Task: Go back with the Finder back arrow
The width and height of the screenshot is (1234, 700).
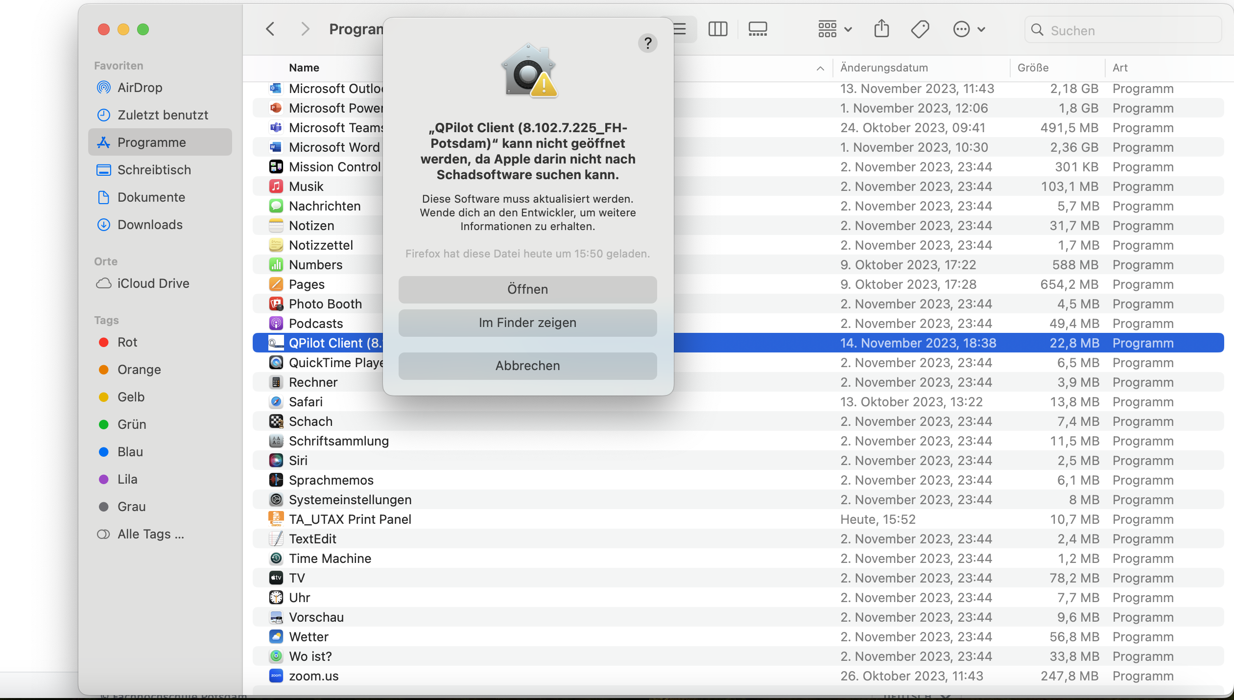Action: click(270, 29)
